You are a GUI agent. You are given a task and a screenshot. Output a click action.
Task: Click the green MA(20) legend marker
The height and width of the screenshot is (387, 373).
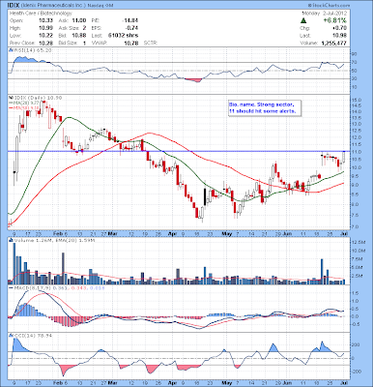pyautogui.click(x=11, y=103)
